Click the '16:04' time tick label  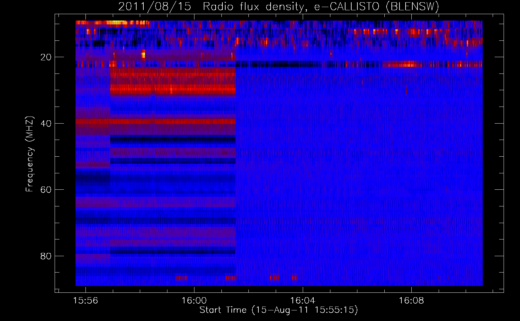[x=303, y=301]
